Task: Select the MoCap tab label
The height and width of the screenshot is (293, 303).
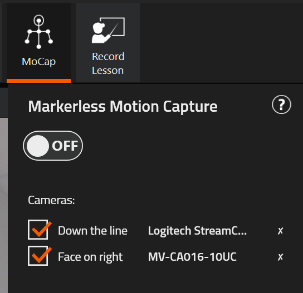Action: point(39,62)
